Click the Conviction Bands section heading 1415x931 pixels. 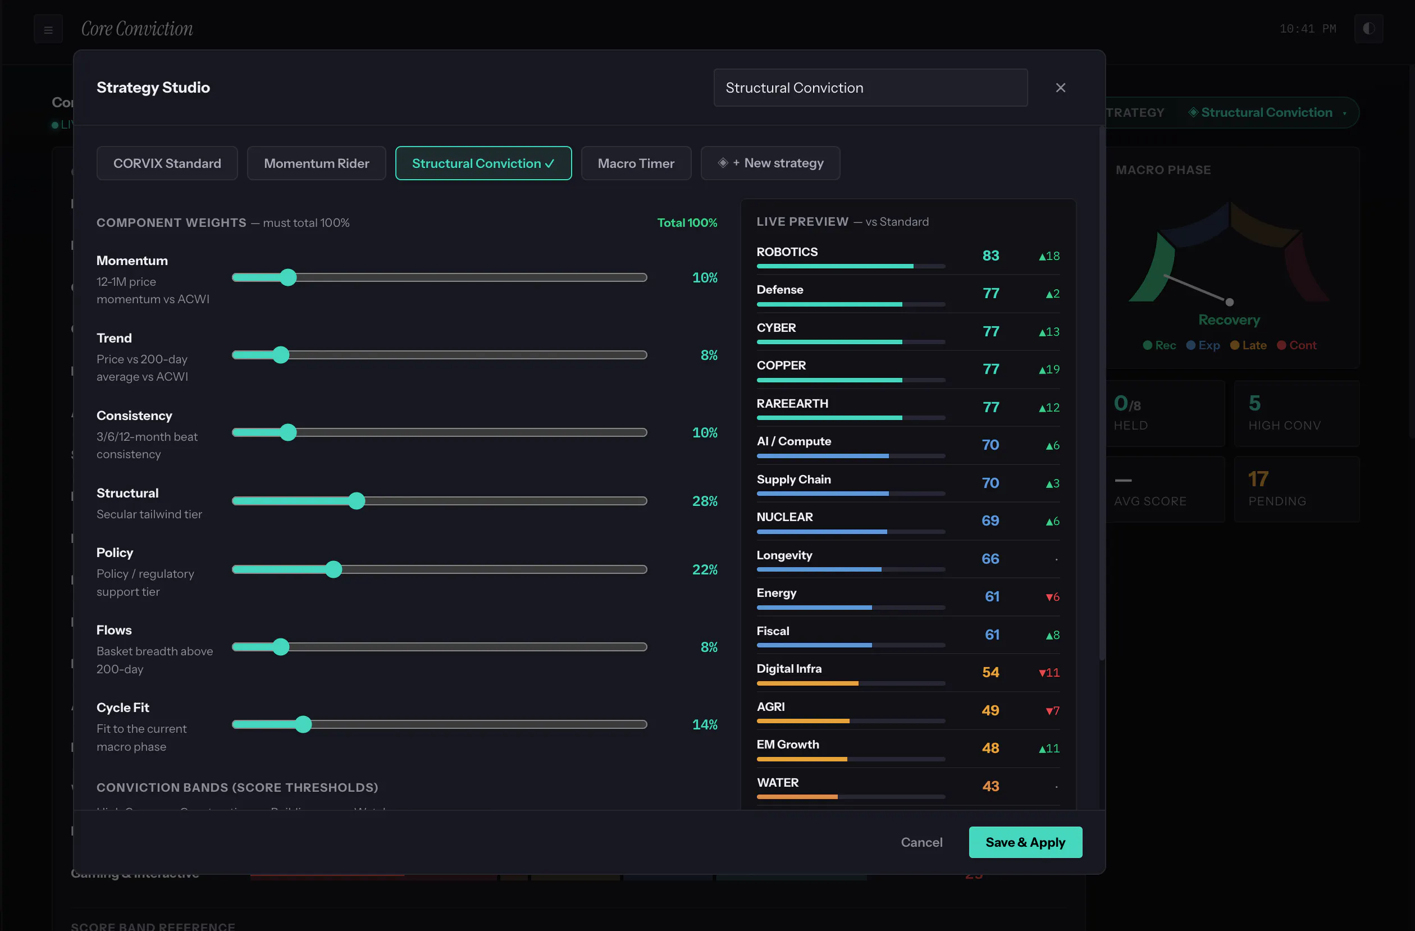point(237,787)
